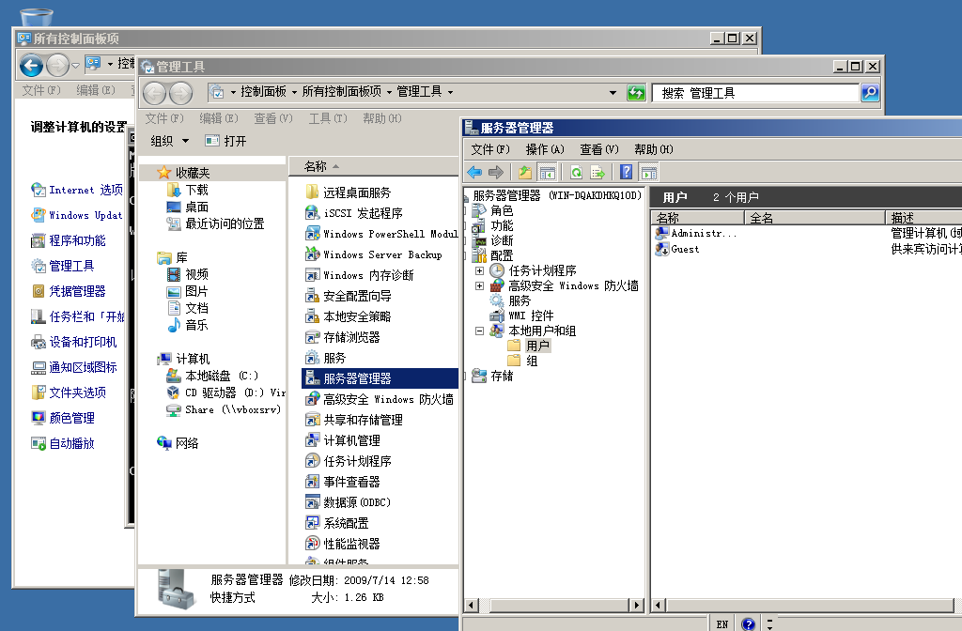The image size is (962, 631).
Task: Toggle the show/hide console tree toolbar icon
Action: [x=547, y=173]
